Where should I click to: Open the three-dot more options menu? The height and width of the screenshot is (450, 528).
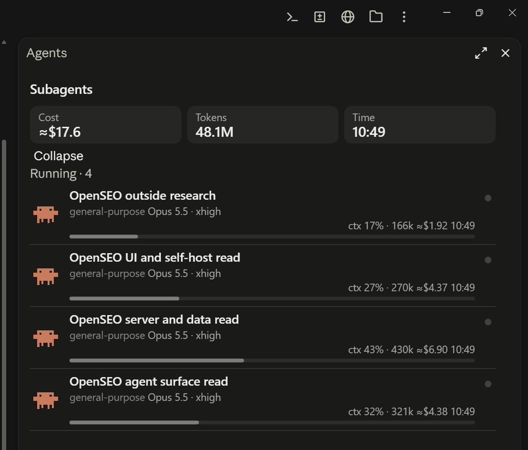[x=404, y=17]
